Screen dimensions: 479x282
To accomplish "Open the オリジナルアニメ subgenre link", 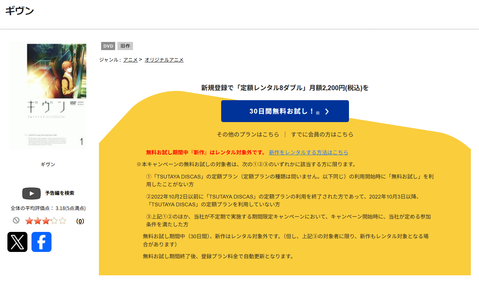I will 164,59.
